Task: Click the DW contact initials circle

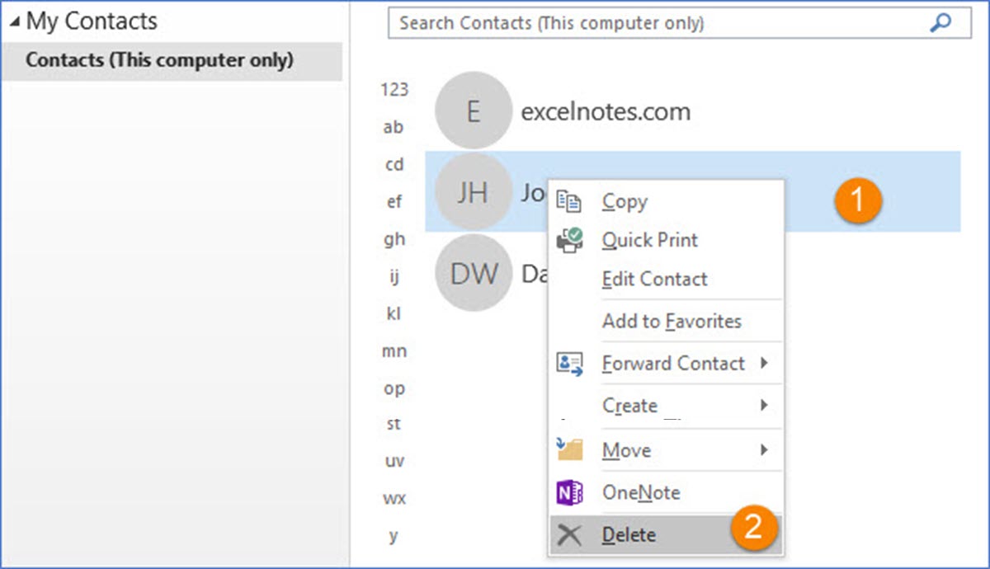Action: 473,273
